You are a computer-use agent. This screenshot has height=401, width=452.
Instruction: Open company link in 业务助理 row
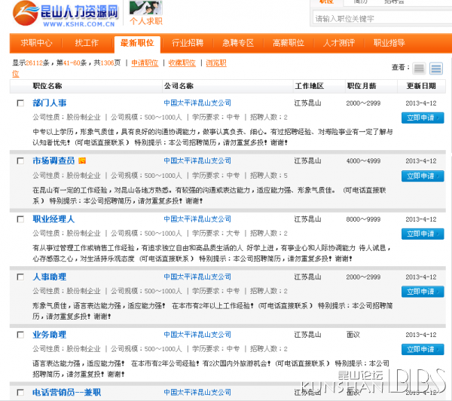click(x=197, y=335)
